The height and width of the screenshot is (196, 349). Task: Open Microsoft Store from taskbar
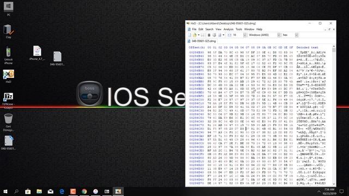28,191
